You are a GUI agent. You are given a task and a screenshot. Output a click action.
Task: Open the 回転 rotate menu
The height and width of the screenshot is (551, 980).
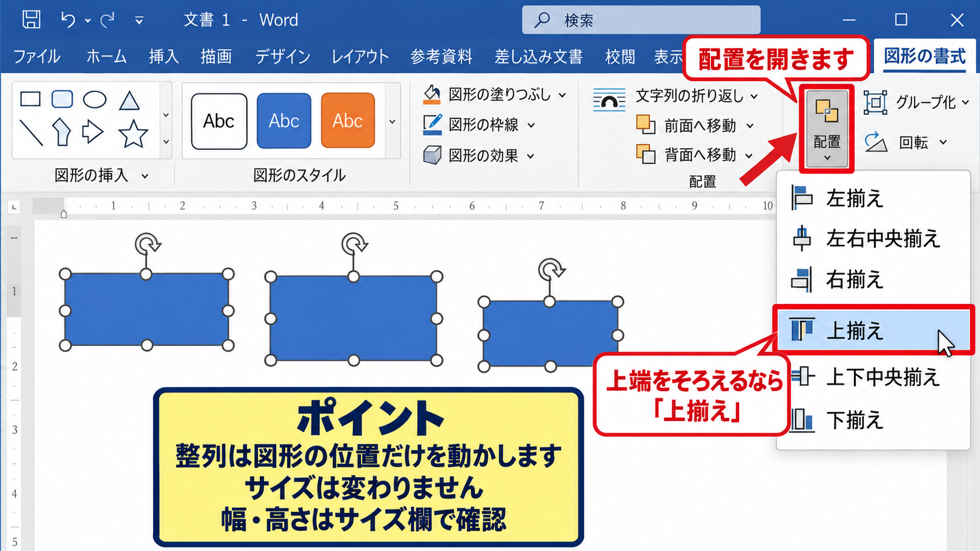coord(906,142)
